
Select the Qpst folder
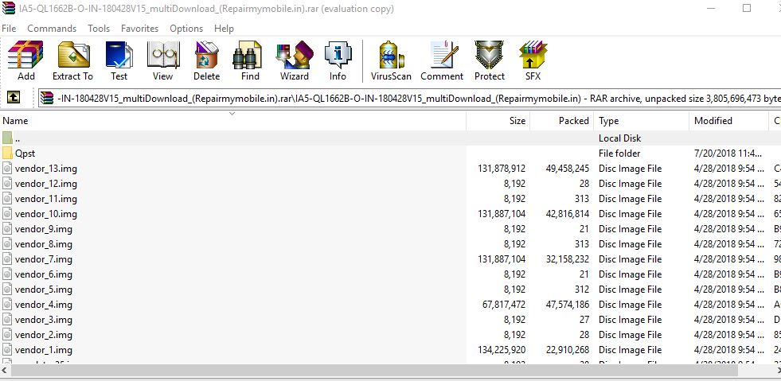tap(25, 154)
